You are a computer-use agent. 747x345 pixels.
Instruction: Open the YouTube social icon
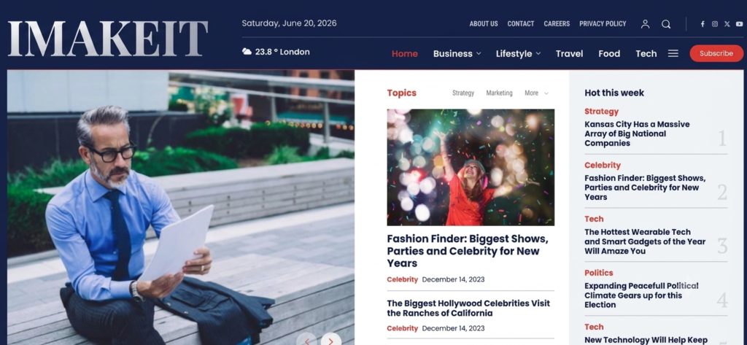(740, 24)
